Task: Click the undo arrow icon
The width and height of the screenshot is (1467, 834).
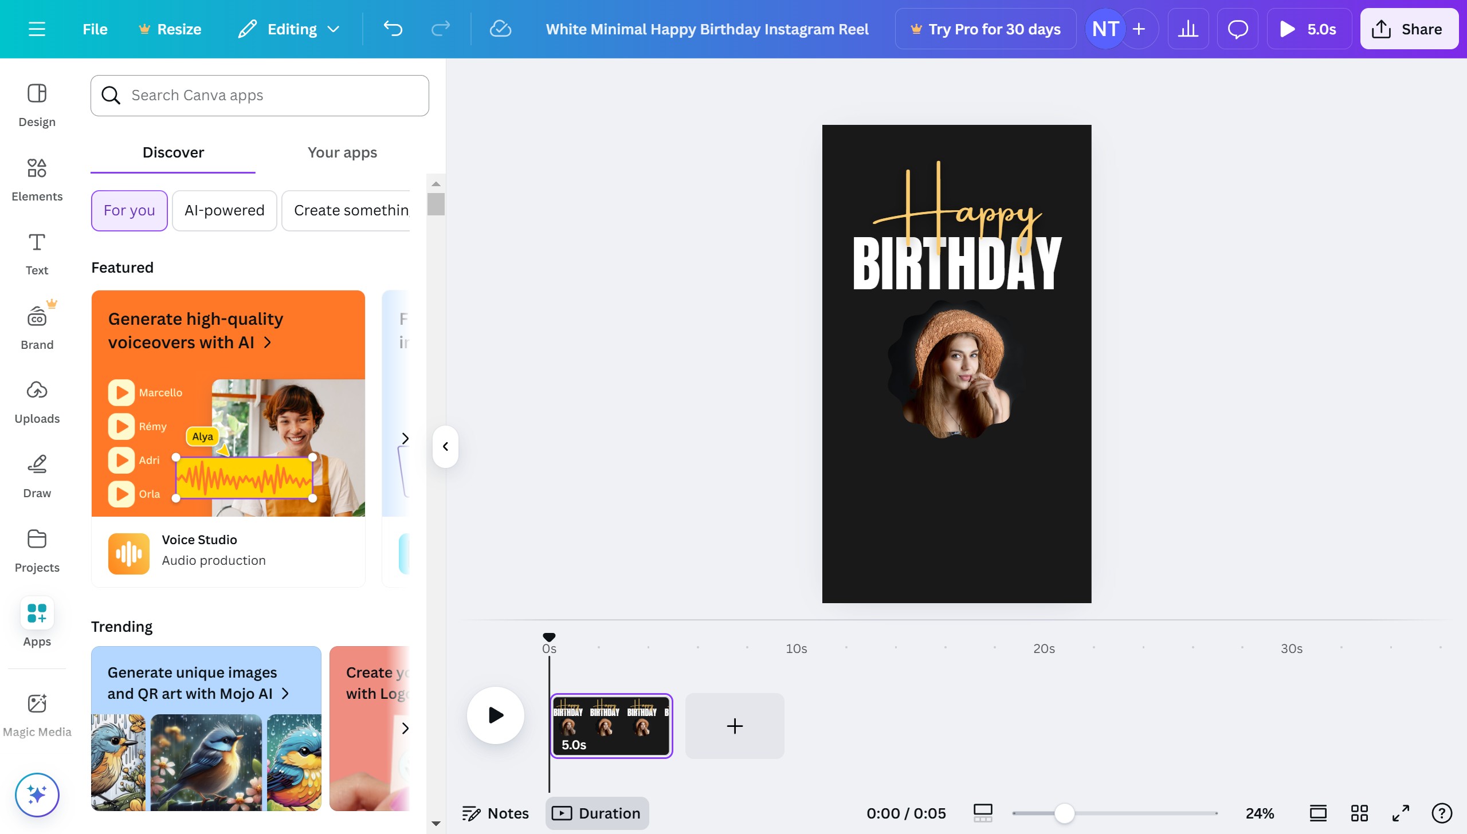Action: (393, 29)
